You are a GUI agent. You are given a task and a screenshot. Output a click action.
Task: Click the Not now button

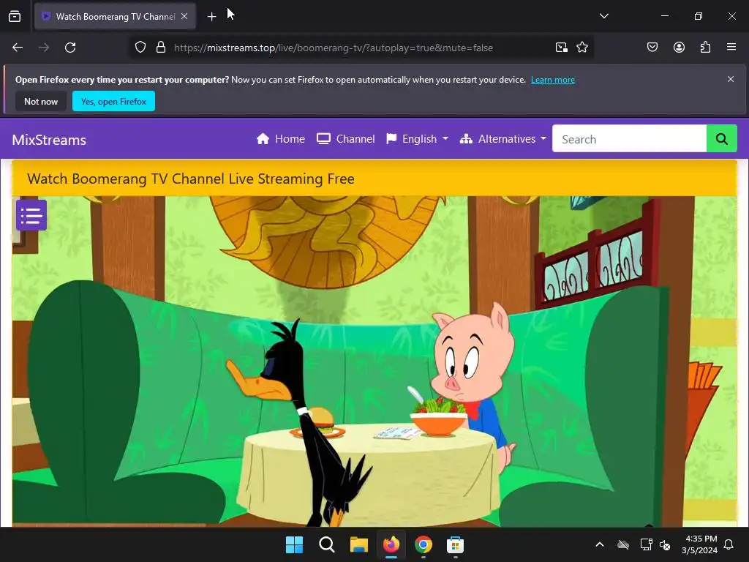pos(41,101)
